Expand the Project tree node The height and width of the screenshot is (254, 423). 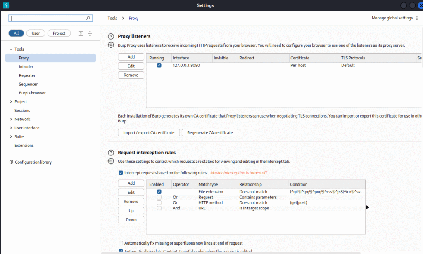[x=11, y=102]
